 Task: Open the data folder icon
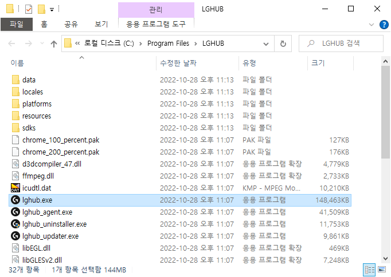15,80
